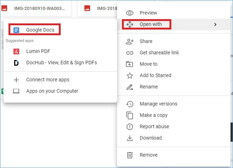This screenshot has width=233, height=168.
Task: Choose Report abuse entry
Action: click(174, 127)
